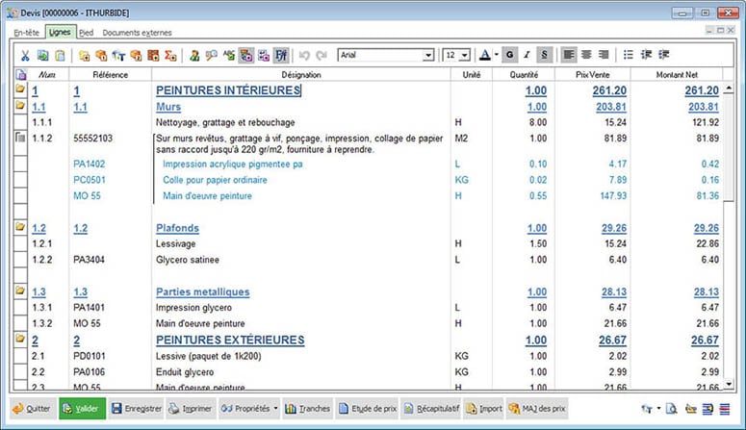Click the Redo arrow icon
746x430 pixels.
[x=322, y=56]
